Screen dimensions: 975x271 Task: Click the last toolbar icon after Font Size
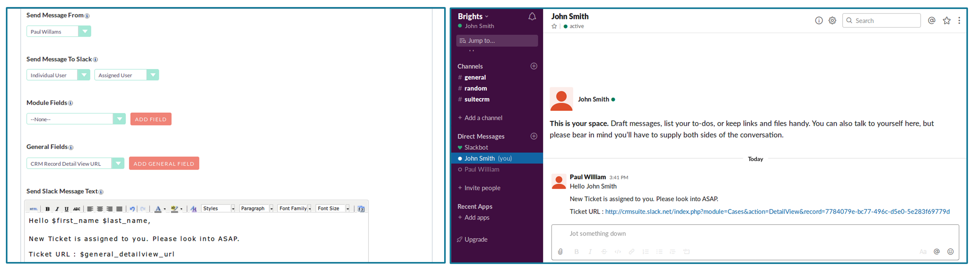361,209
